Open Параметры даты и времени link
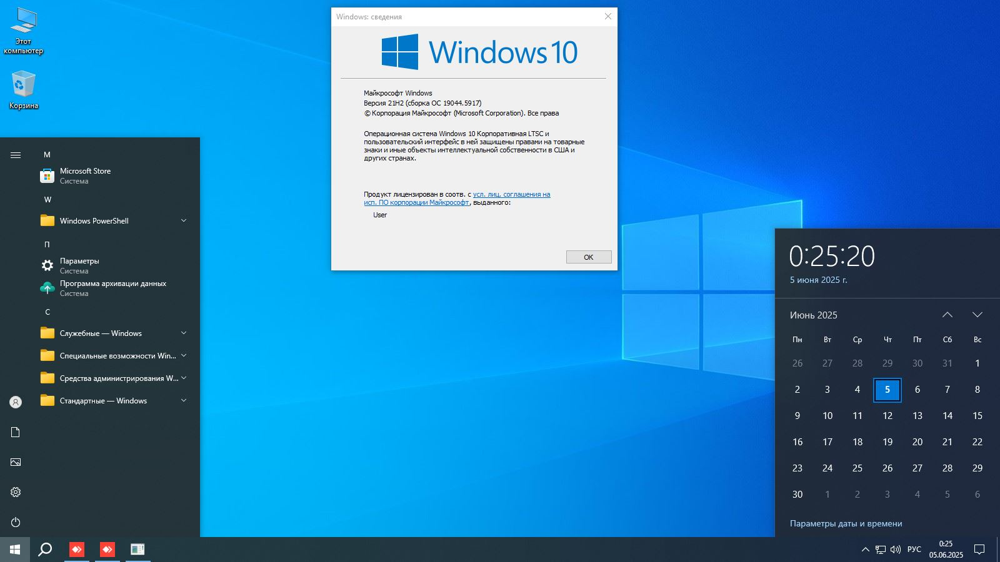The height and width of the screenshot is (562, 1000). point(846,524)
